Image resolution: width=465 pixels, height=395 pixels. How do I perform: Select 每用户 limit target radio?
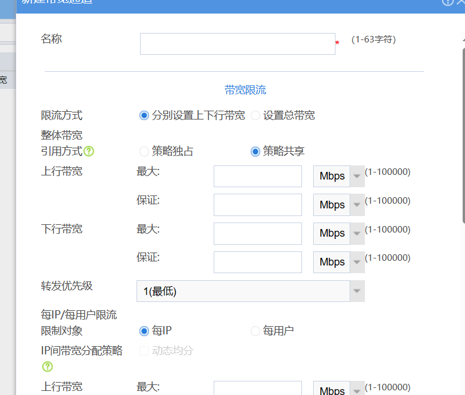[255, 331]
